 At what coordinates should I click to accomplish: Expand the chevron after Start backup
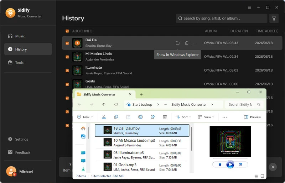[158, 104]
